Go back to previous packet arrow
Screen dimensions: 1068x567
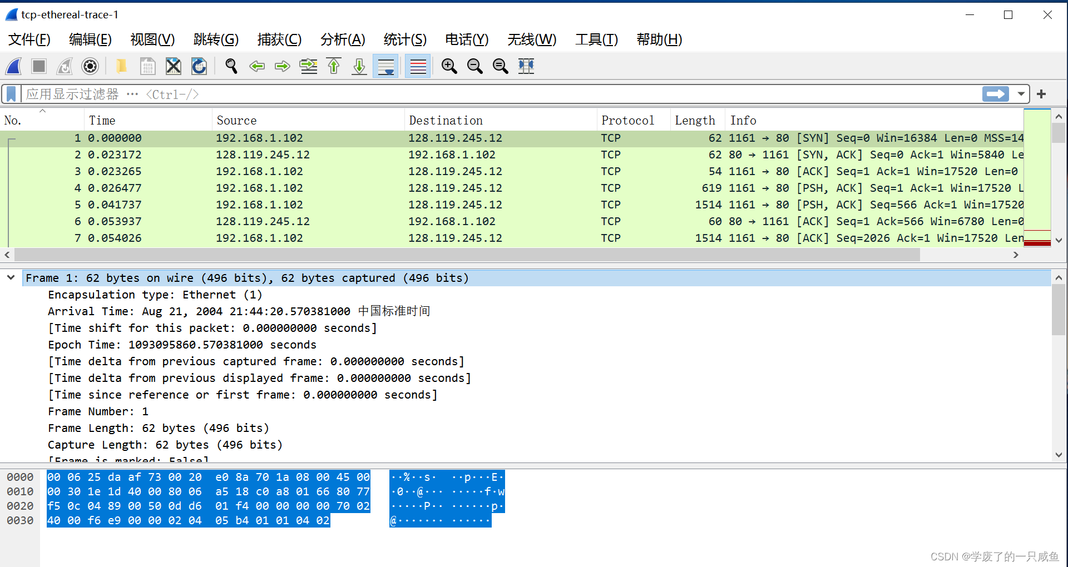point(257,66)
